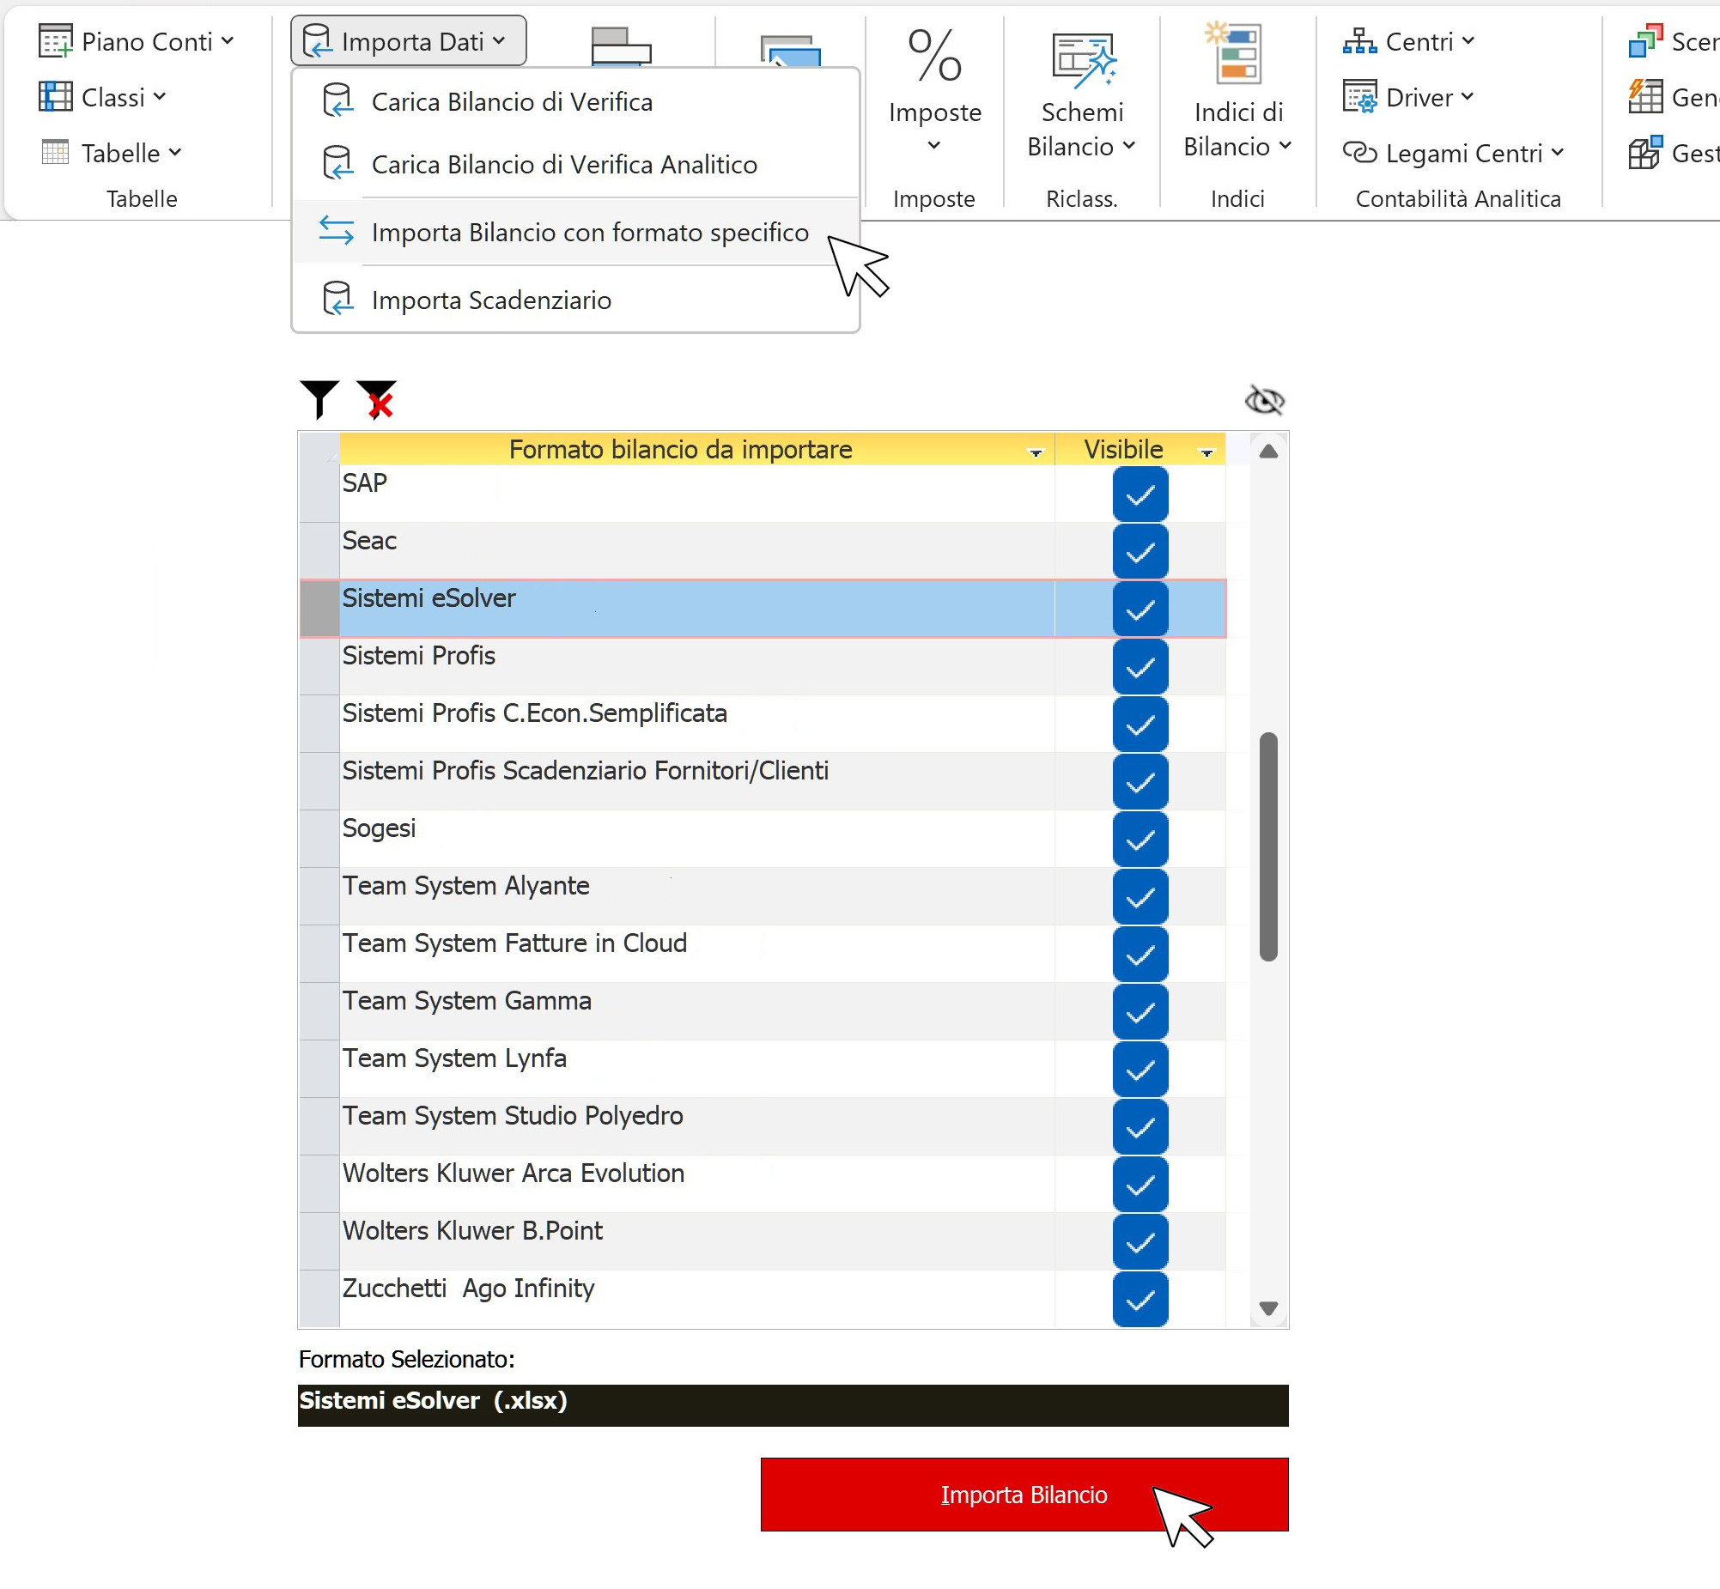
Task: Click the Tabelle calendar icon
Action: pyautogui.click(x=56, y=152)
